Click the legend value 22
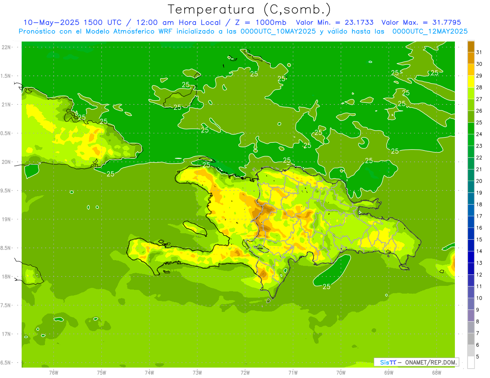The width and height of the screenshot is (490, 378). click(479, 157)
